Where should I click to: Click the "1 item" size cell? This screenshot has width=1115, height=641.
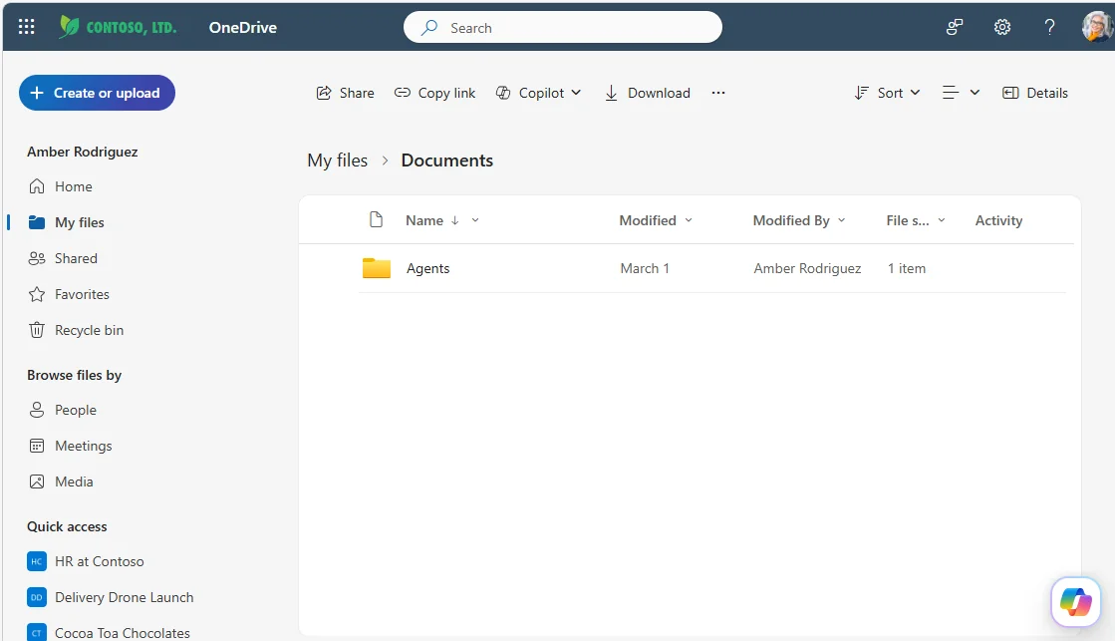[x=907, y=268]
